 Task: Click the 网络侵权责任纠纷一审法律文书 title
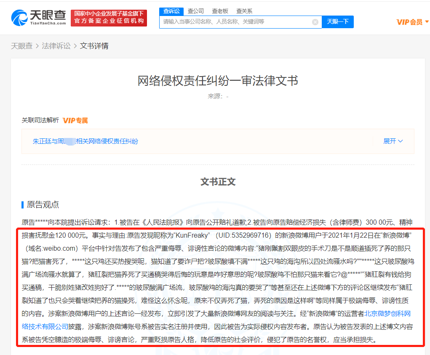pos(218,81)
